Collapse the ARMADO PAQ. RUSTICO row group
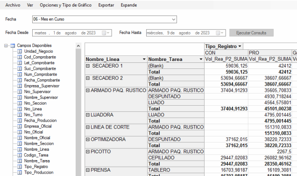Viewport: 297px width, 176px height. (88, 90)
